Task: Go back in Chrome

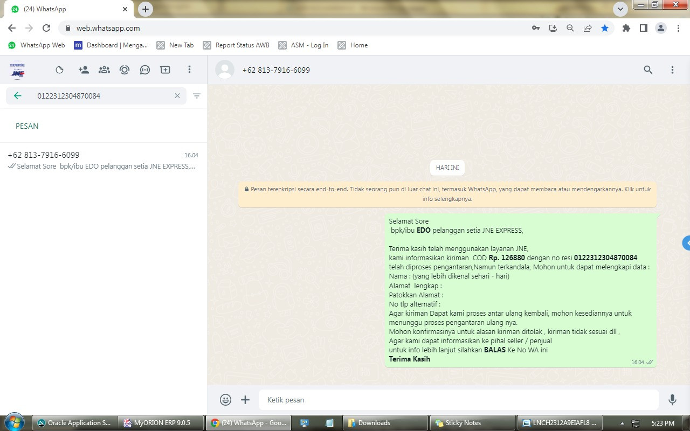Action: click(x=12, y=28)
